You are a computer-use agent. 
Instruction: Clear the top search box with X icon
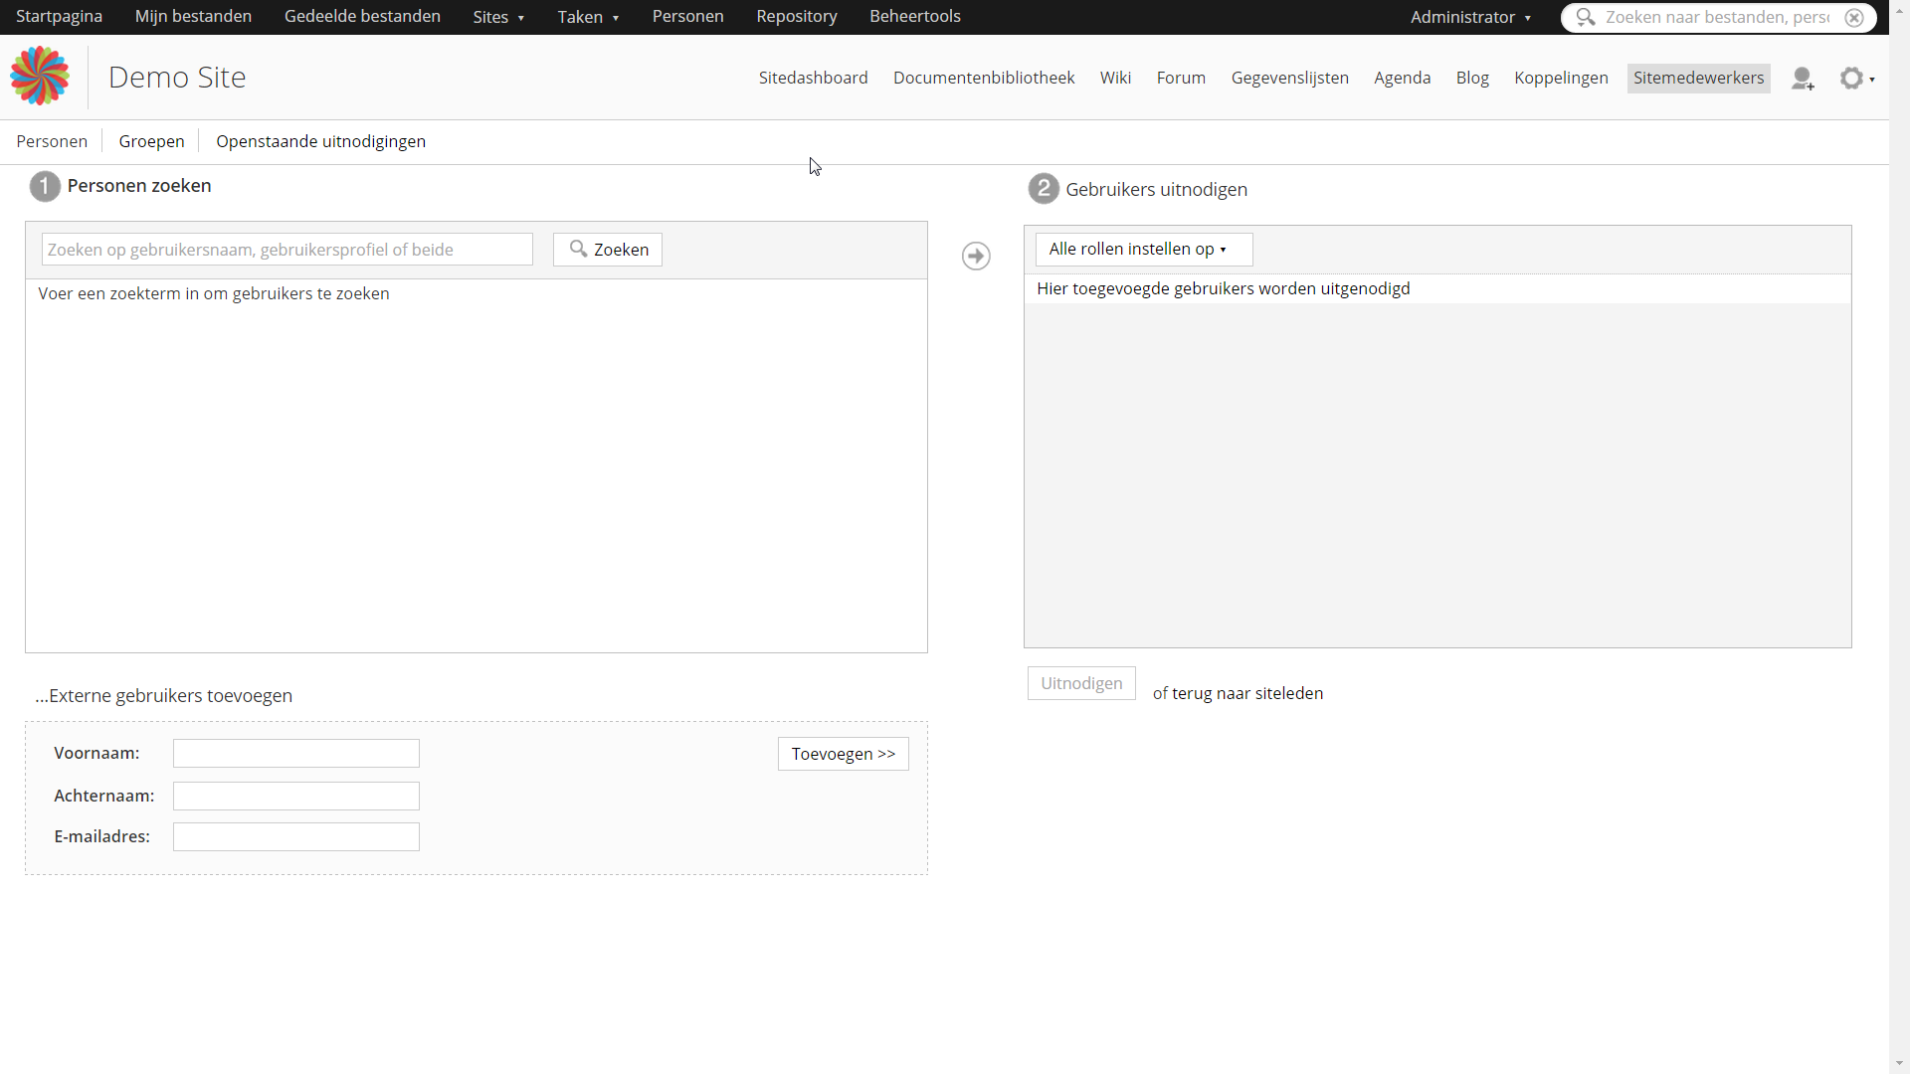1854,17
